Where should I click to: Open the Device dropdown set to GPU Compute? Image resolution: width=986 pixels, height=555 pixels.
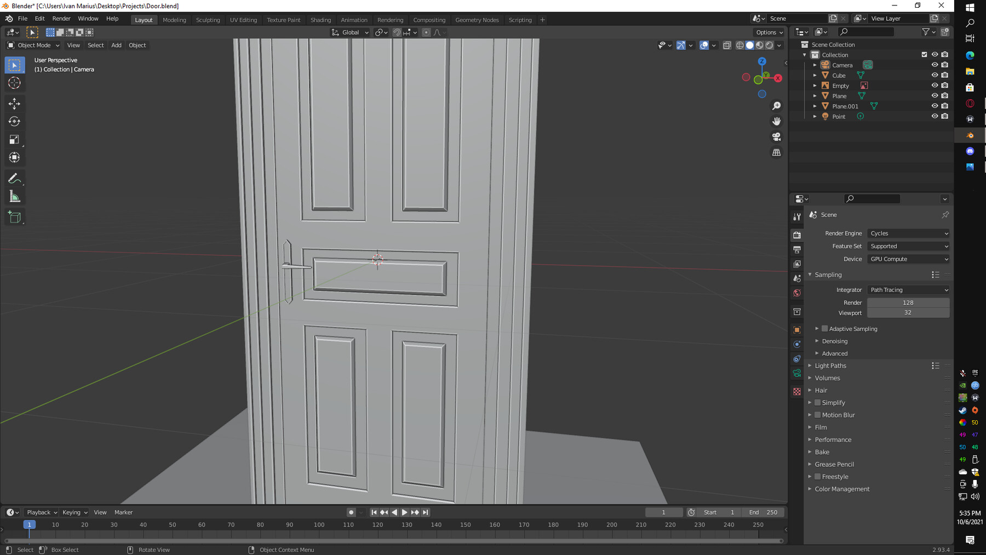(908, 259)
